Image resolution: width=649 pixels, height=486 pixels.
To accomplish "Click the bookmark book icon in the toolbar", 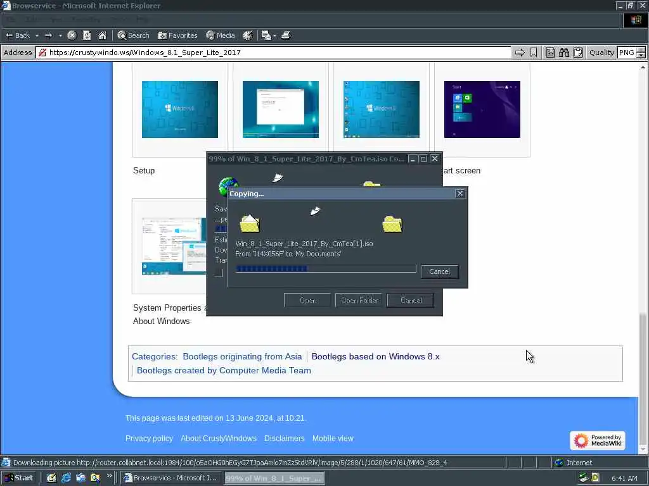I will (x=550, y=53).
